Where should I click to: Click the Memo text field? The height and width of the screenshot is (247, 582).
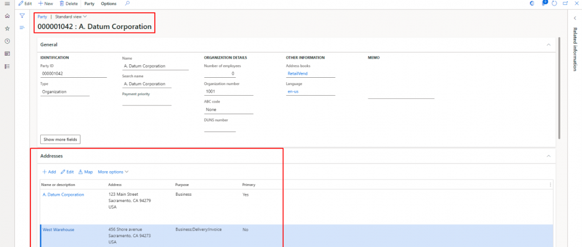pyautogui.click(x=401, y=80)
